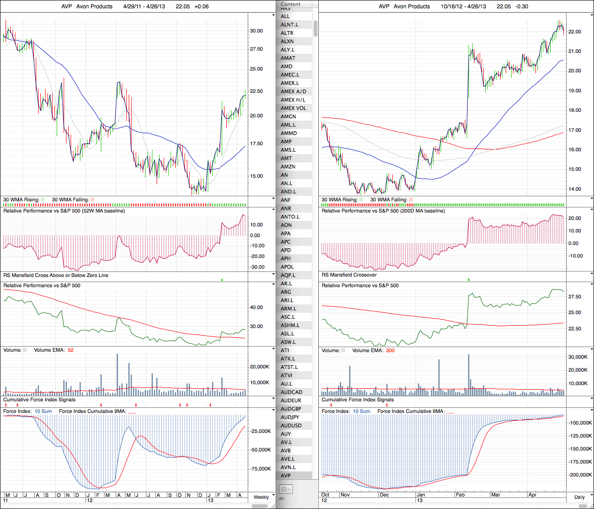Choose AMEX VOL in the content list
Image resolution: width=594 pixels, height=509 pixels.
[293, 108]
